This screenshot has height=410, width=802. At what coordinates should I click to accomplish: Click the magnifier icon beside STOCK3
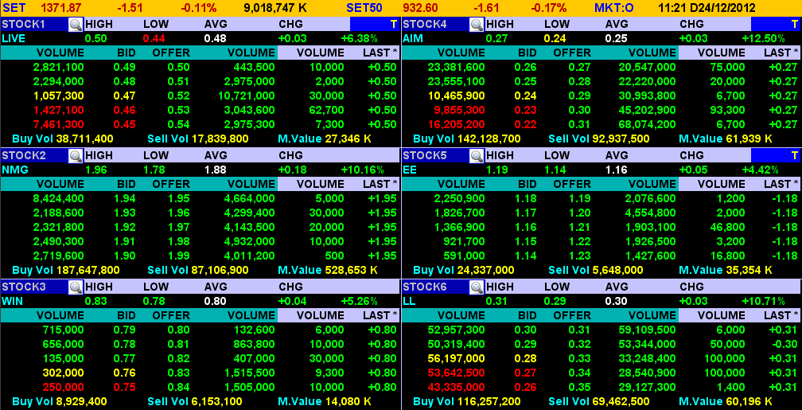point(76,287)
